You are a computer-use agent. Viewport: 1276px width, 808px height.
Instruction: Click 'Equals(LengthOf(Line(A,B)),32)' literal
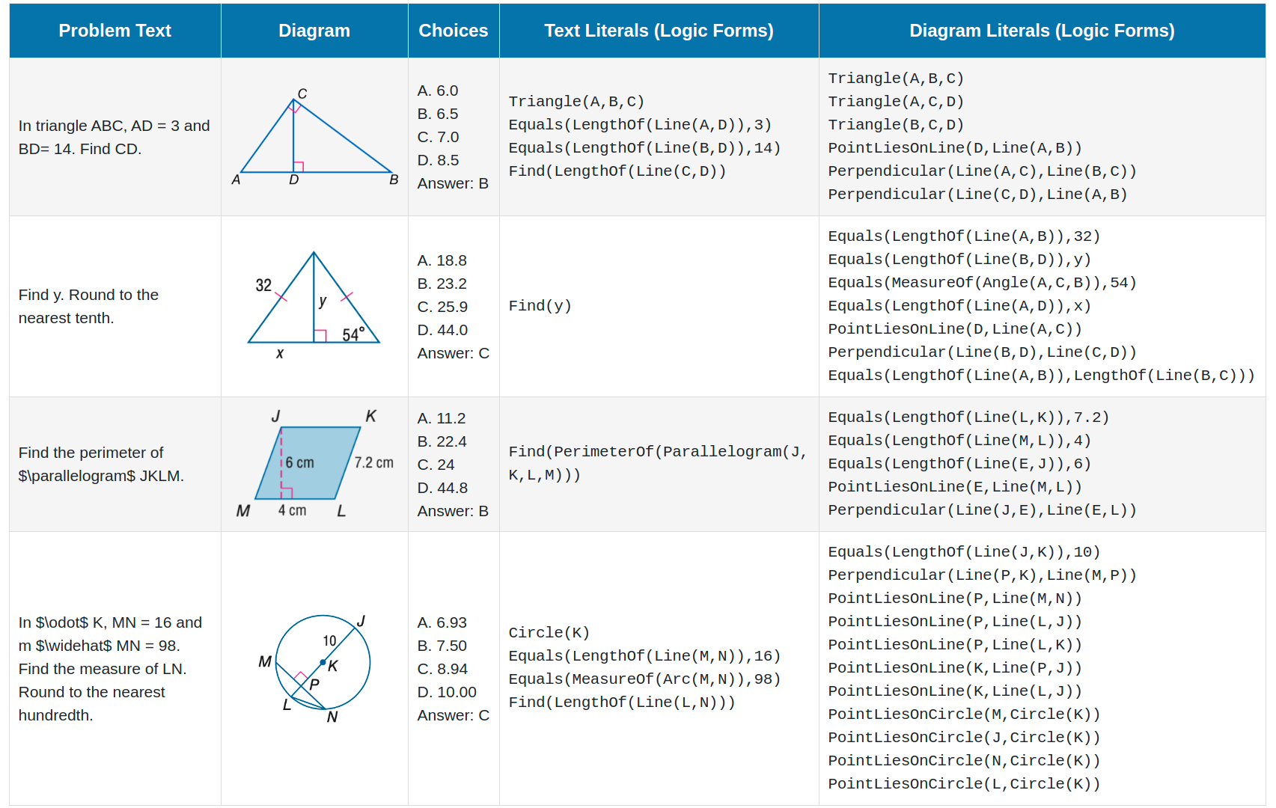click(964, 236)
